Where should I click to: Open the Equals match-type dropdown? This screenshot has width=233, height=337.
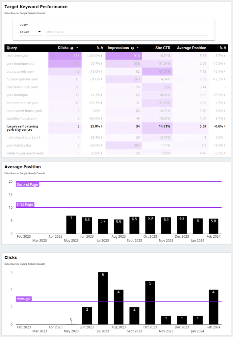(x=30, y=32)
